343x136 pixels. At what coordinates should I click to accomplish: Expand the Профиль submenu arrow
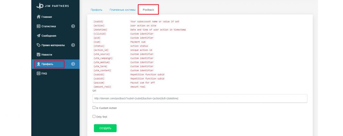point(73,64)
